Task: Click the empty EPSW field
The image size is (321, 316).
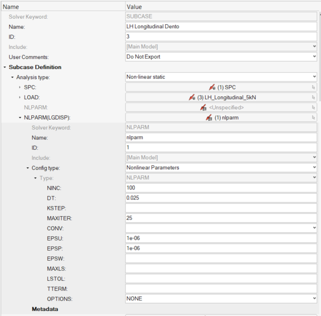Action: pyautogui.click(x=221, y=258)
